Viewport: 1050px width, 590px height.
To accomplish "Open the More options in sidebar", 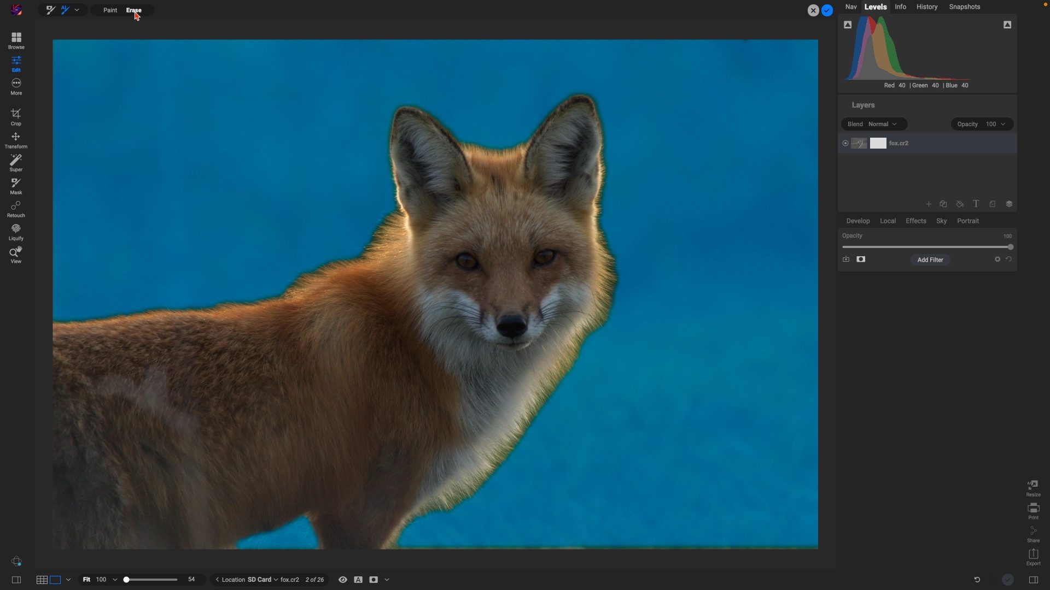I will coord(16,86).
